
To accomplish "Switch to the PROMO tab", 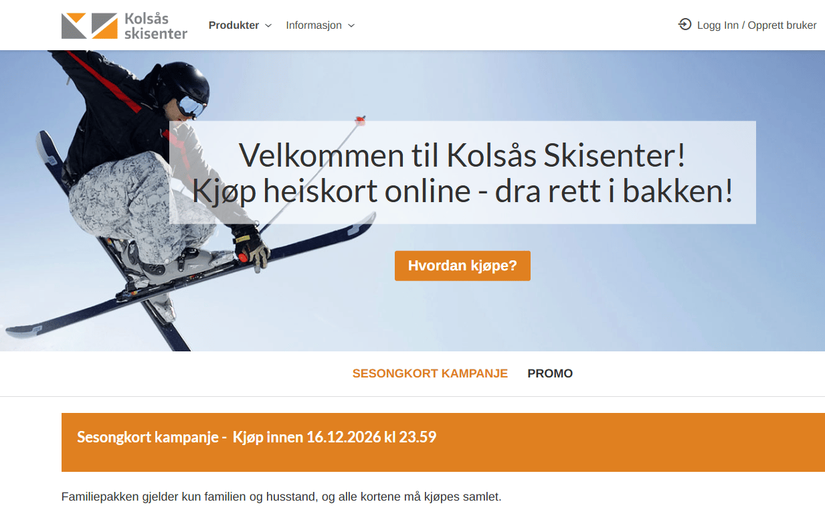I will coord(550,373).
